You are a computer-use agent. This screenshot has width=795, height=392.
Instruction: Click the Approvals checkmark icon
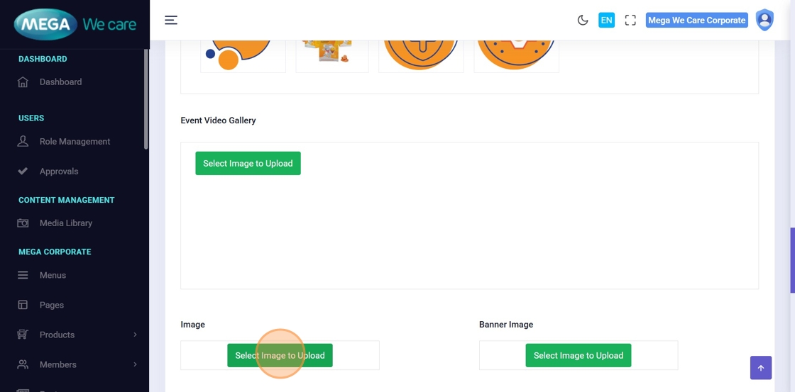[x=23, y=171]
